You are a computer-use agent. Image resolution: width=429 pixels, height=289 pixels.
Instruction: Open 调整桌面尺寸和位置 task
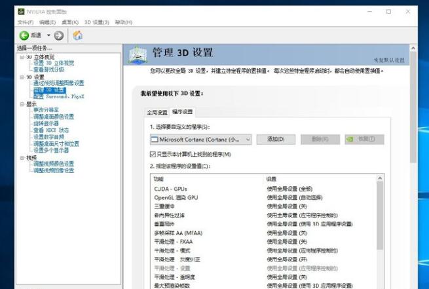[x=56, y=144]
